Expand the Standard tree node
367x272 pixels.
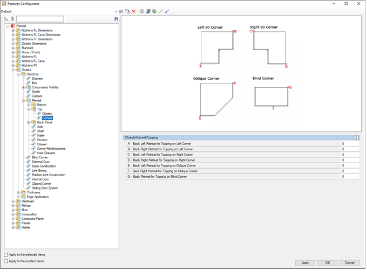(13, 48)
